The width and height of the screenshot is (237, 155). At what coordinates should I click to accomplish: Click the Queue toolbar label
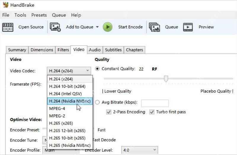(x=172, y=27)
